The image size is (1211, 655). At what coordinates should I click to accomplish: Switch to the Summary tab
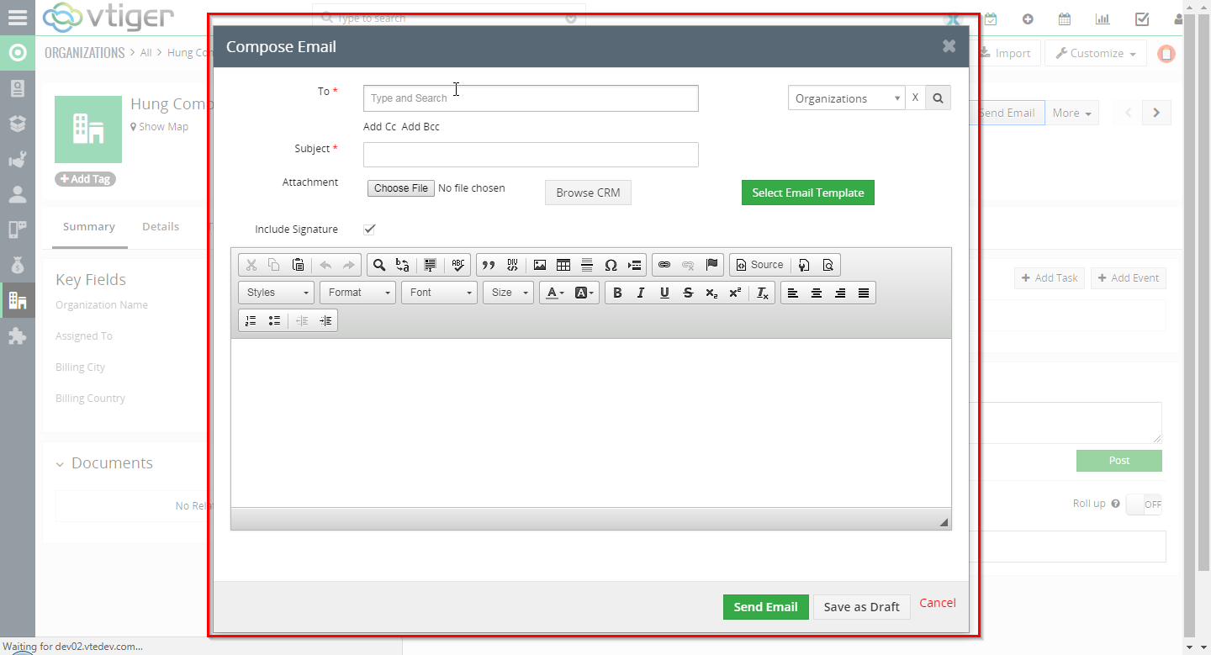[x=89, y=227]
